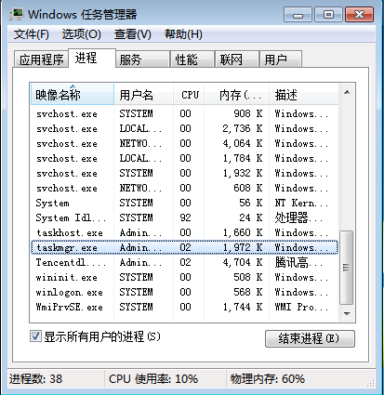Sort by 描述 column header
This screenshot has height=395, width=384.
[303, 95]
